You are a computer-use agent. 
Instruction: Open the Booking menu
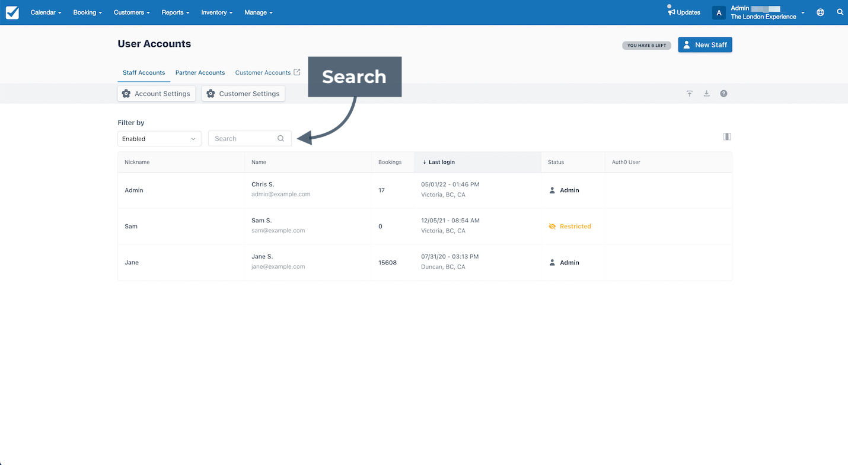click(88, 12)
